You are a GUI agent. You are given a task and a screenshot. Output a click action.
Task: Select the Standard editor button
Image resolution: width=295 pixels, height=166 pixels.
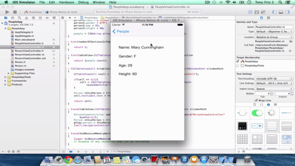[x=250, y=12]
